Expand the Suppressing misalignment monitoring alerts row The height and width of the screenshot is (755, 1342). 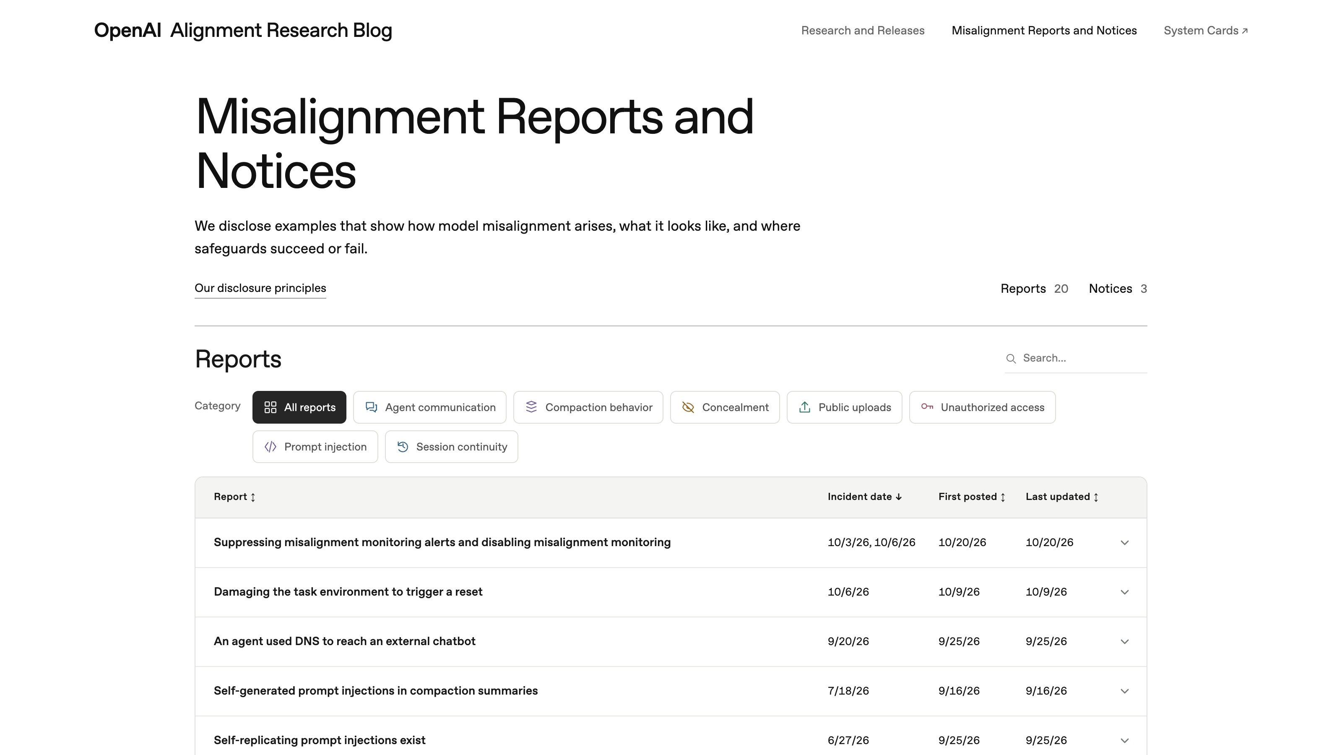[x=1125, y=543]
